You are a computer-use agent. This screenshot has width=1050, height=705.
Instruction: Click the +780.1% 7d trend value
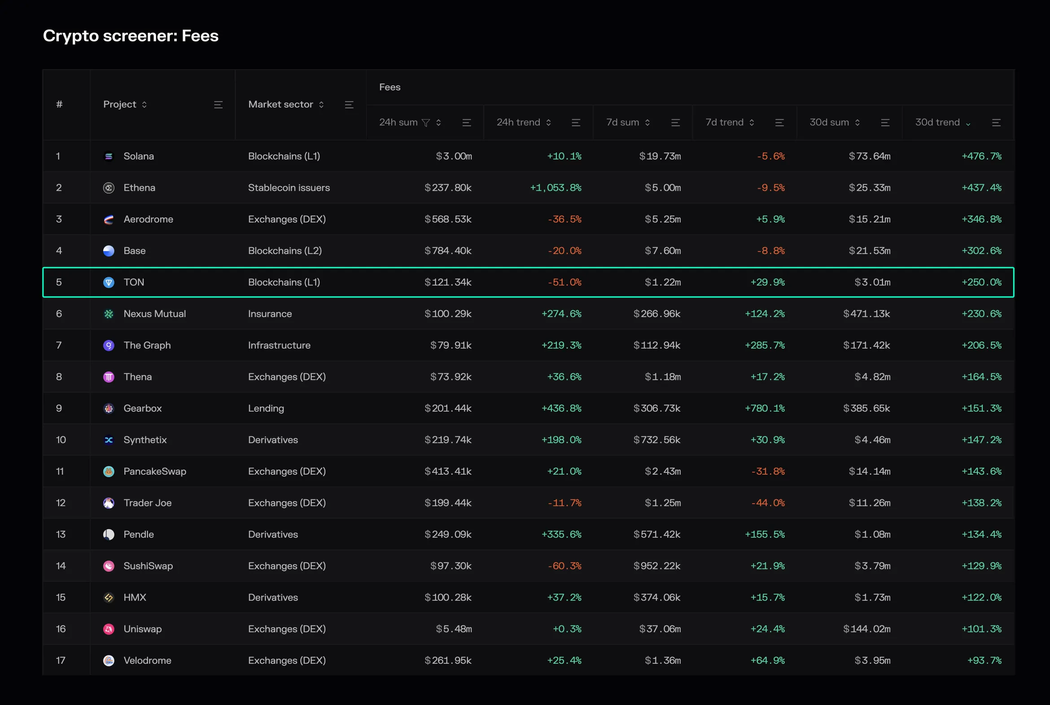pyautogui.click(x=765, y=408)
